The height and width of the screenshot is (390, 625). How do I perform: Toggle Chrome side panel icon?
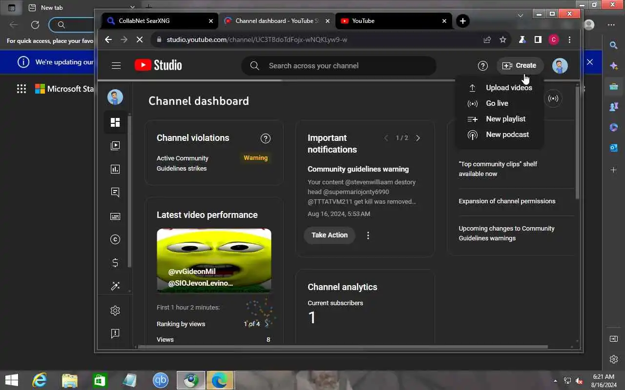[538, 40]
